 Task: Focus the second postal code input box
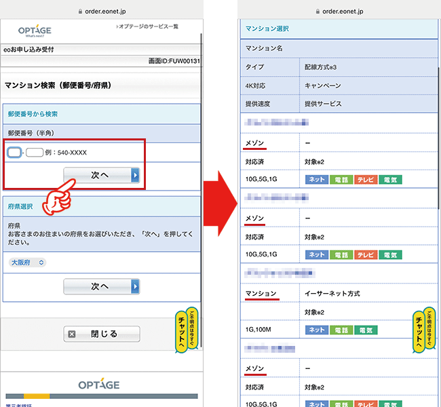[x=35, y=153]
